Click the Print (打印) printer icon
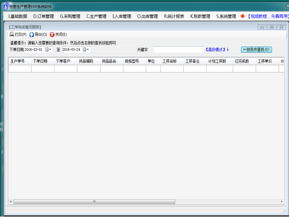 click(12, 35)
